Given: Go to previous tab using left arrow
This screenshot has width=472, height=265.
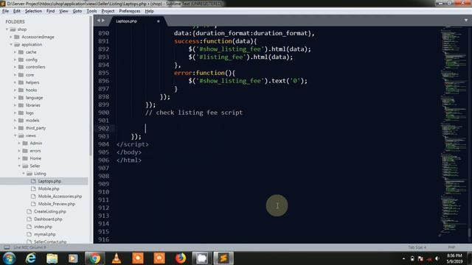Looking at the screenshot, I should tap(98, 21).
